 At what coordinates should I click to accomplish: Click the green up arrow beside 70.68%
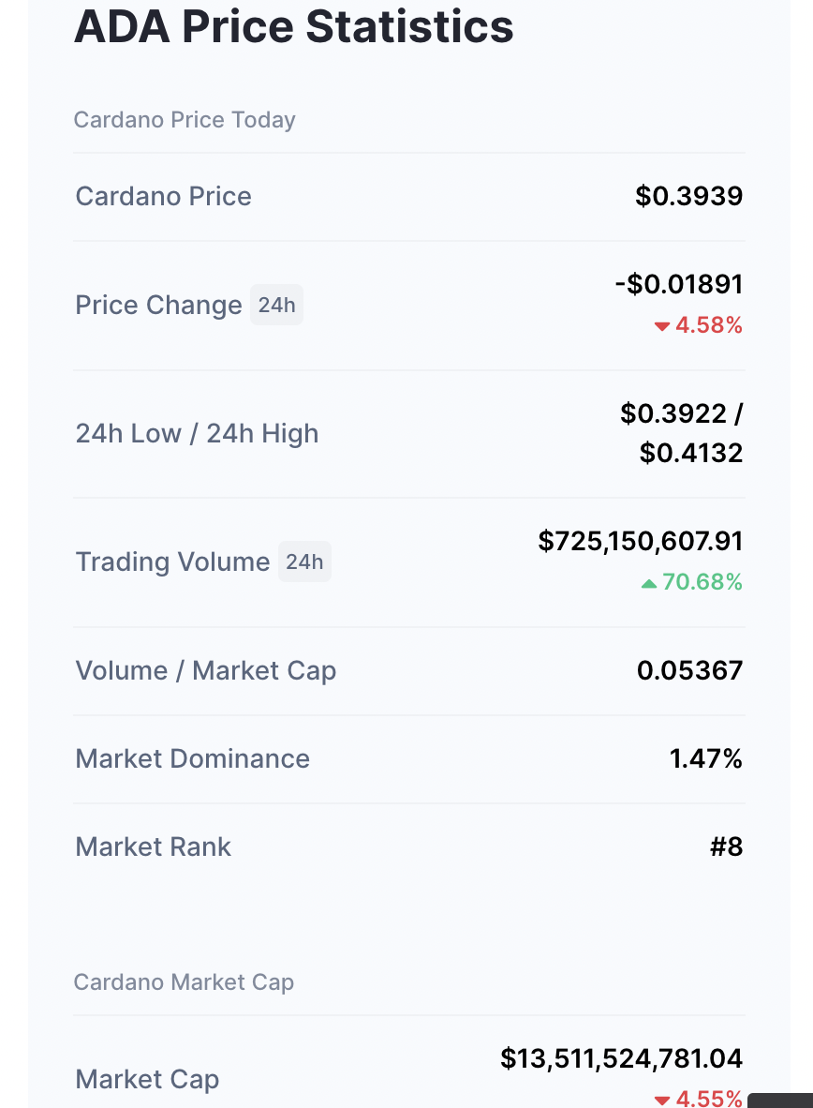click(x=649, y=583)
